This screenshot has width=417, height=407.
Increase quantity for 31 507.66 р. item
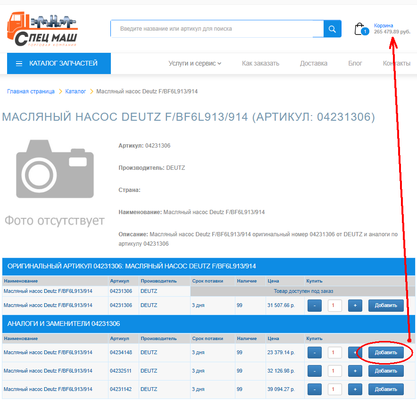coord(355,306)
